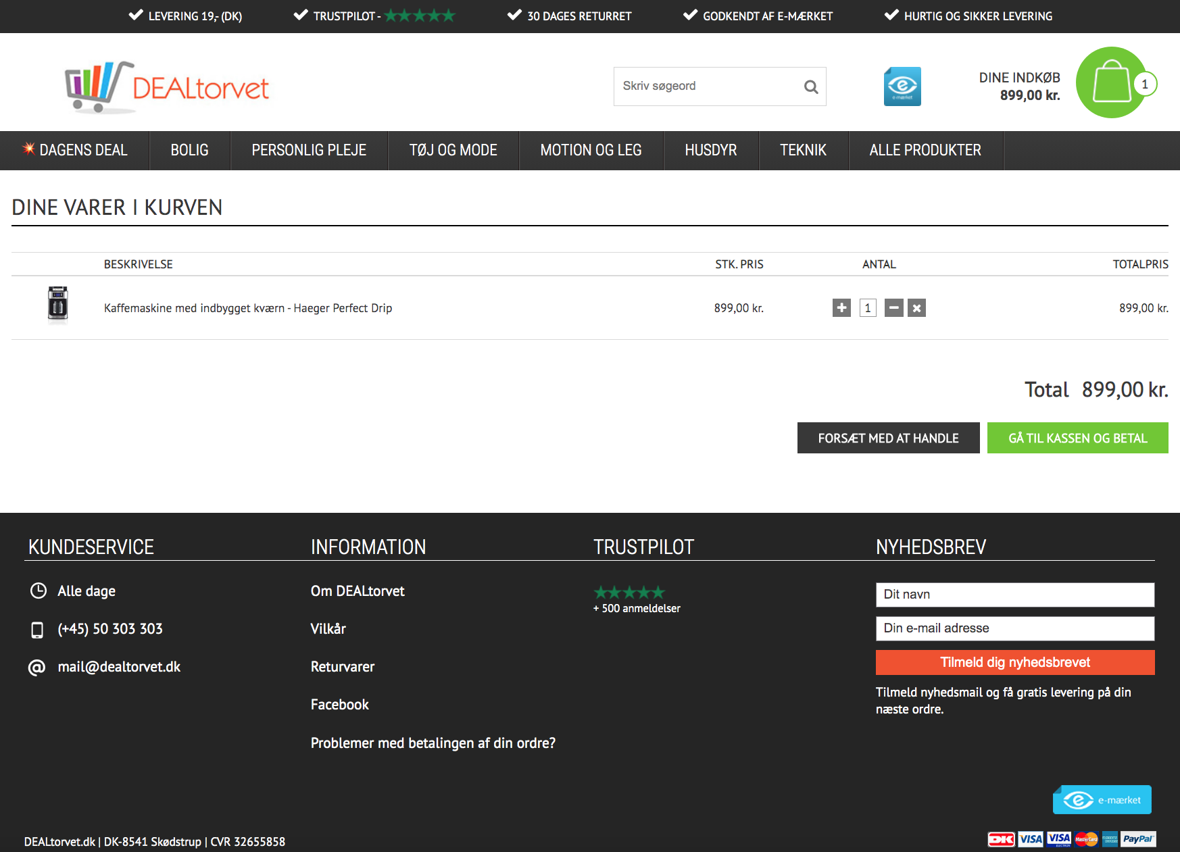Click the blue e-mærket badge in header

902,86
